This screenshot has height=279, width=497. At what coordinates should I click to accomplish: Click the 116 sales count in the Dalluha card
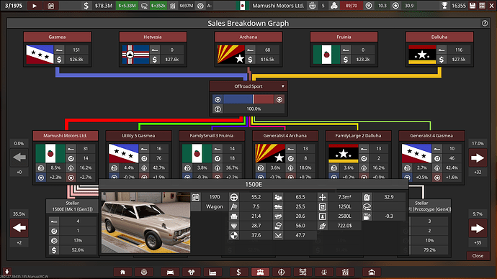point(459,50)
